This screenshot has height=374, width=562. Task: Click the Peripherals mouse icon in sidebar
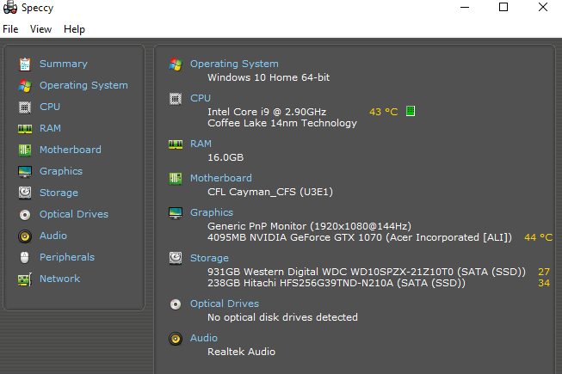(x=25, y=257)
